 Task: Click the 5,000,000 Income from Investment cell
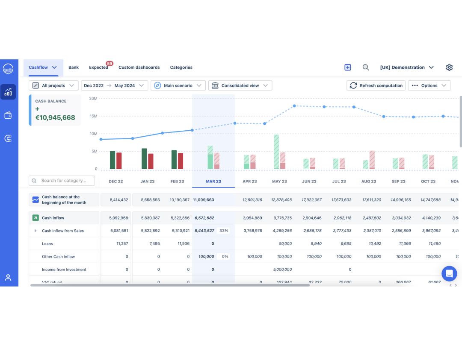(x=282, y=270)
